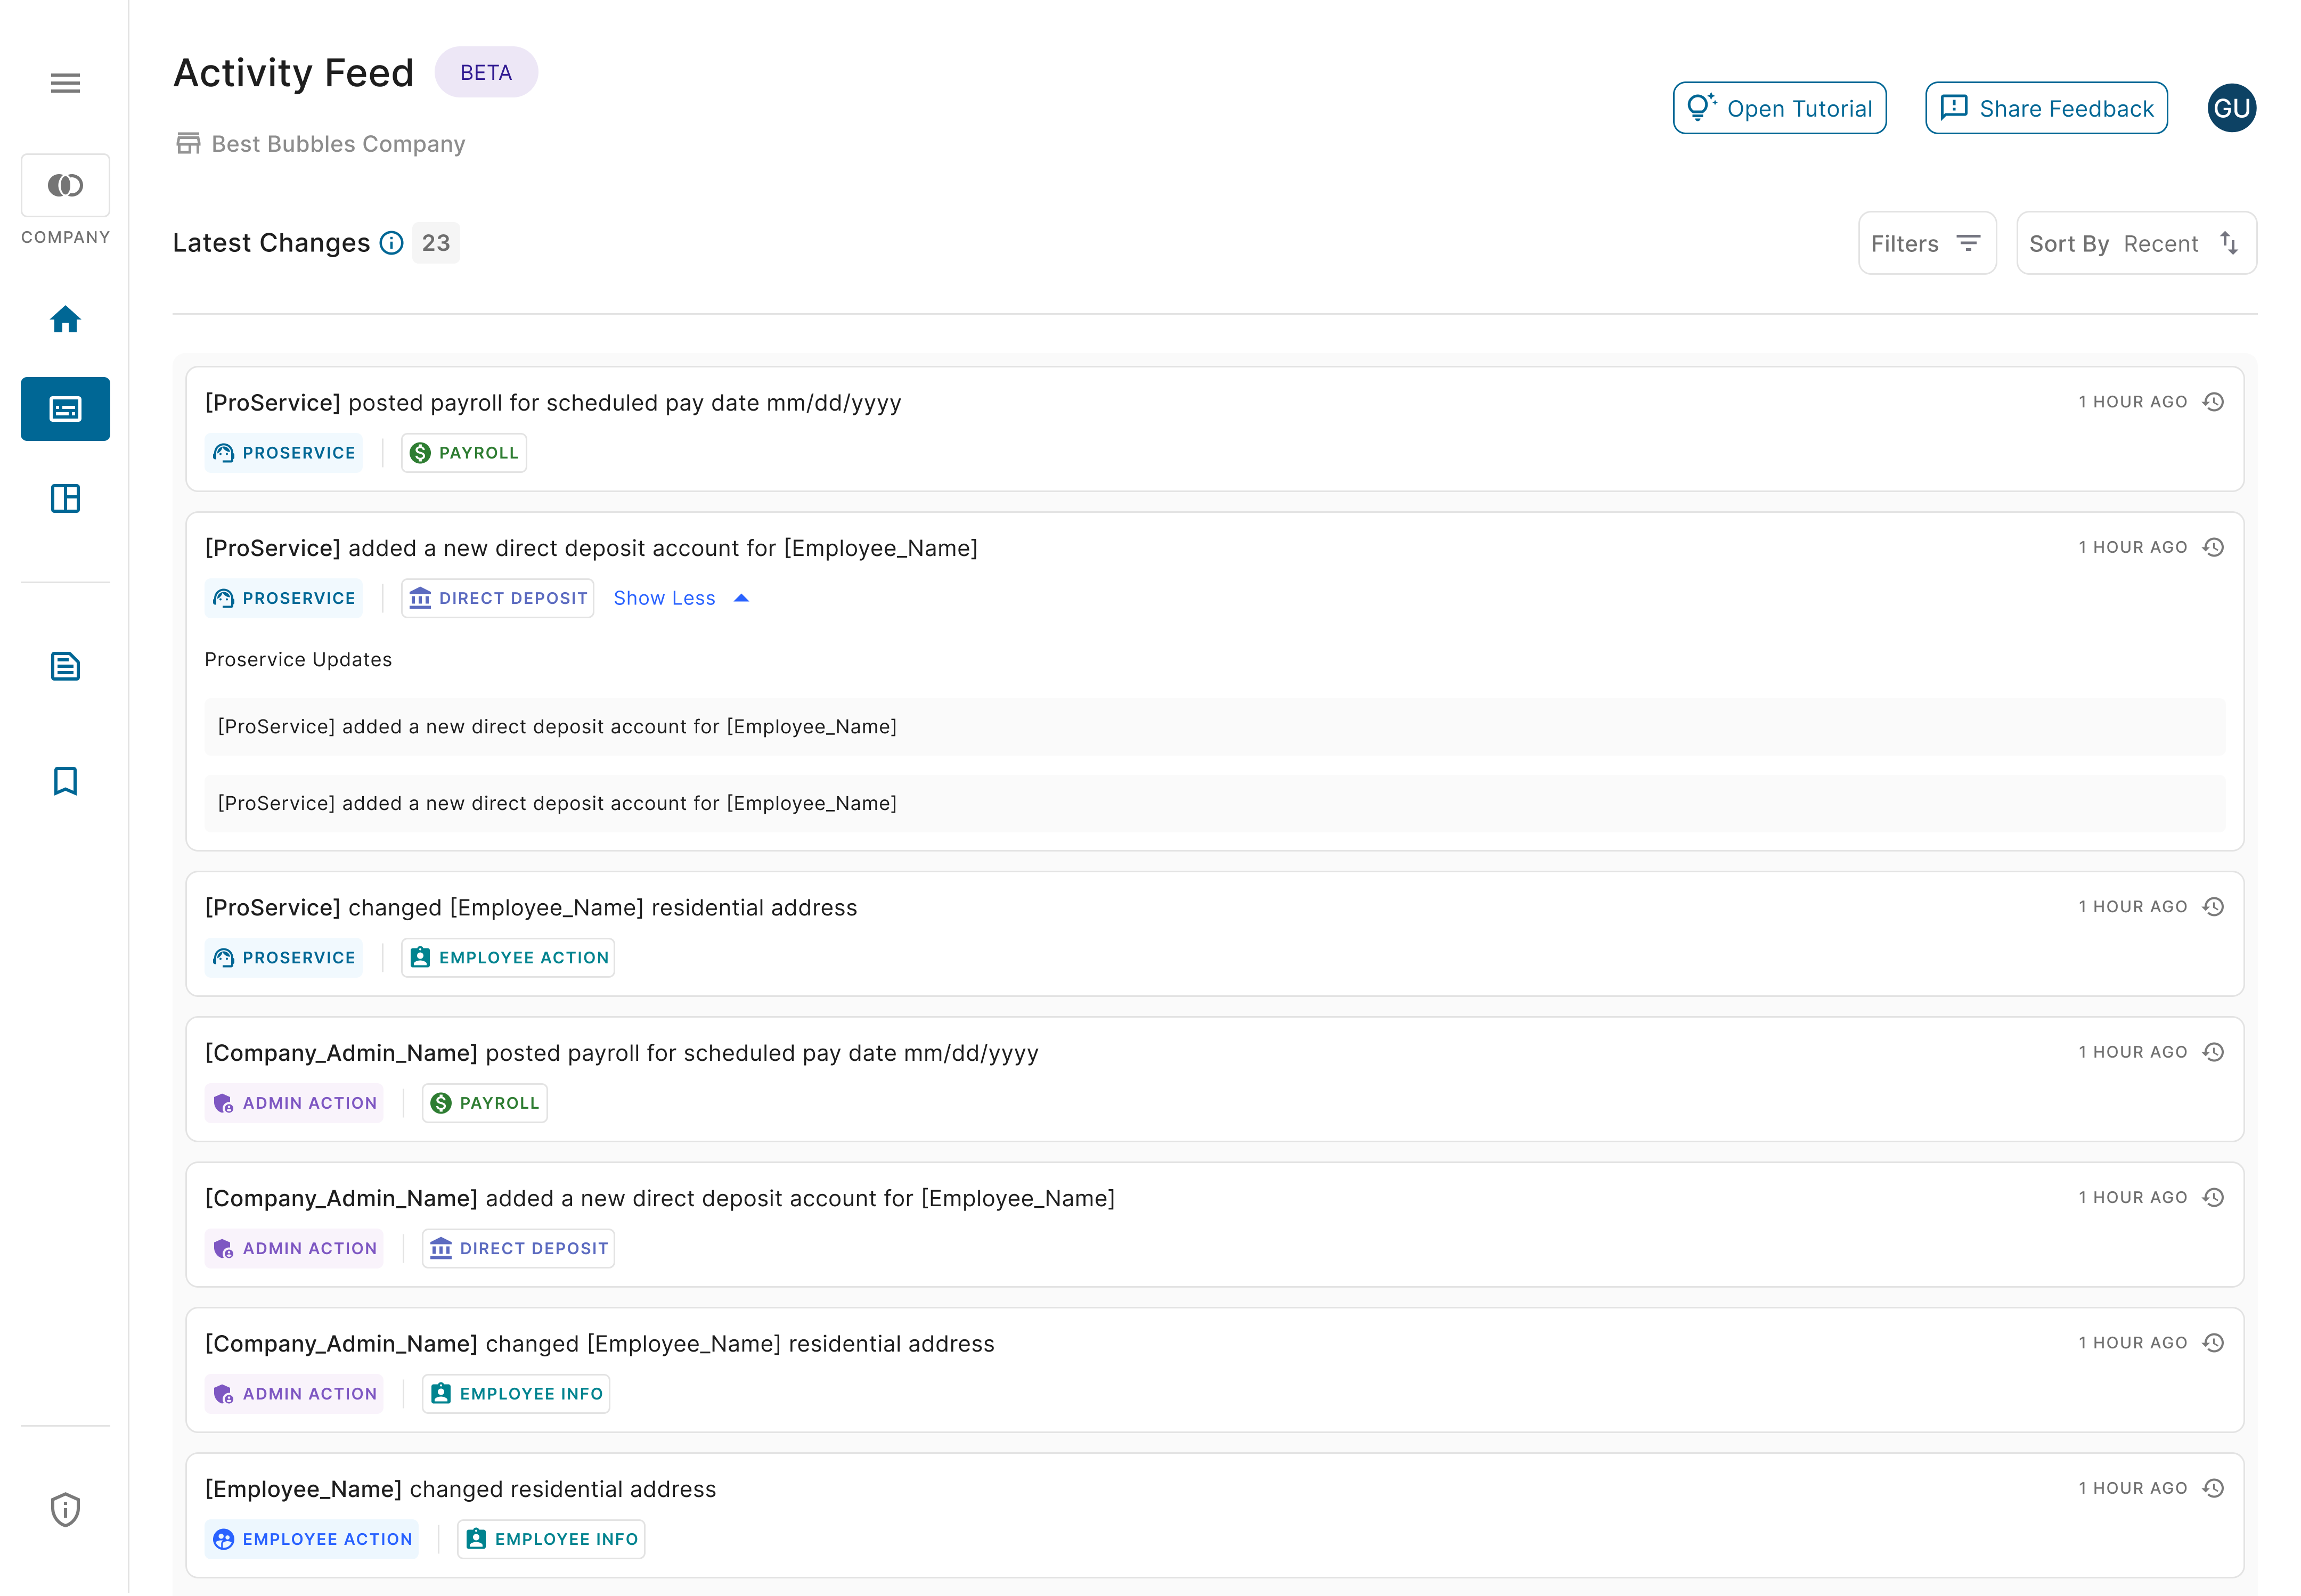Toggle the Company switcher button
The width and height of the screenshot is (2301, 1596).
(x=65, y=186)
